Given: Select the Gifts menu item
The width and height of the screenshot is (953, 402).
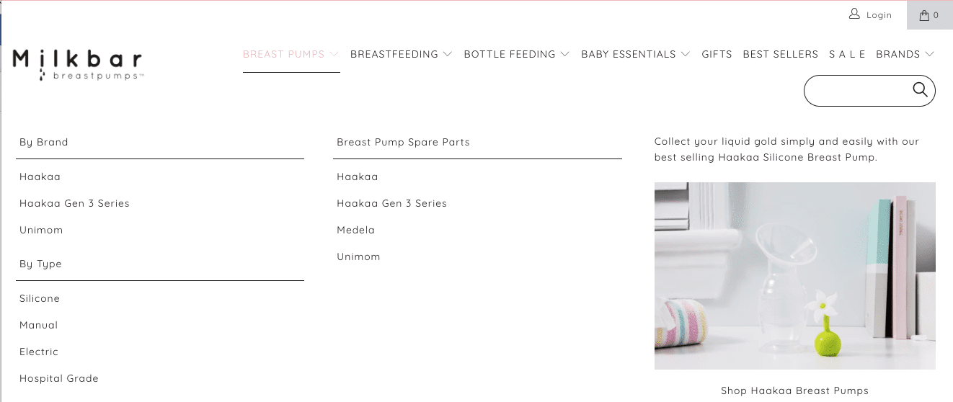Looking at the screenshot, I should (717, 54).
